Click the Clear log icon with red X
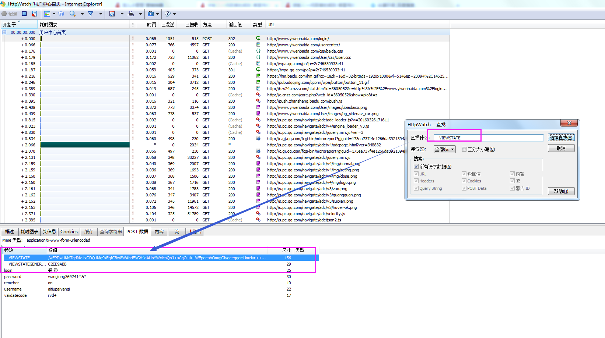 pos(34,14)
